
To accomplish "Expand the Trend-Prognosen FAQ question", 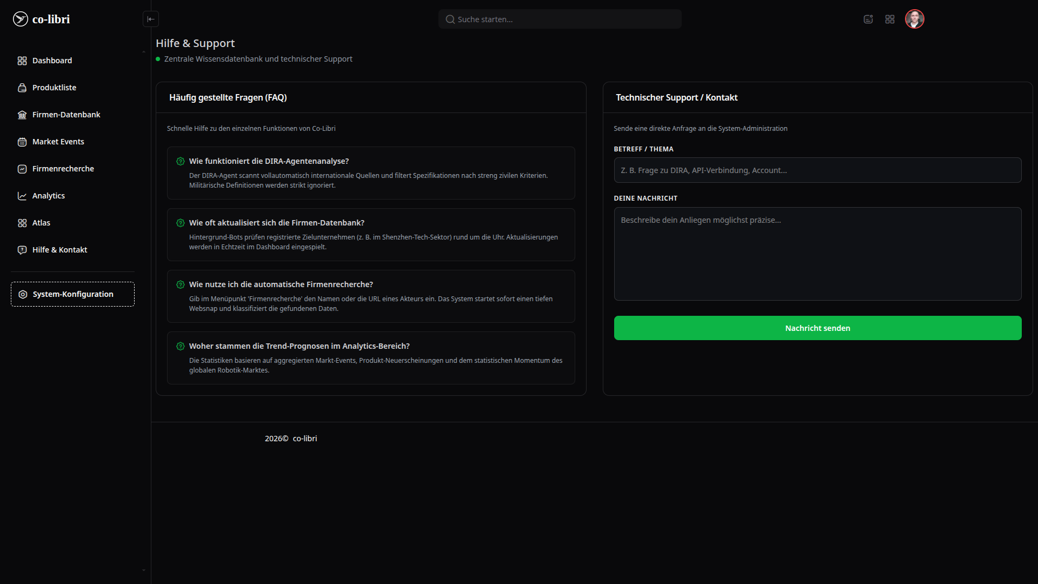I will tap(299, 346).
